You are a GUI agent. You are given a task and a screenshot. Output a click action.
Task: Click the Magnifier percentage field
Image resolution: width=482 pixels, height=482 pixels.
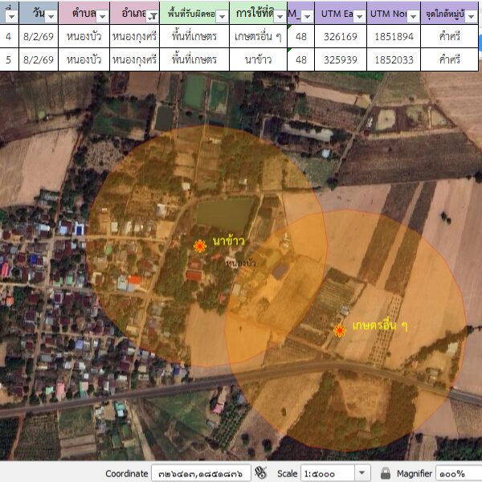[458, 473]
